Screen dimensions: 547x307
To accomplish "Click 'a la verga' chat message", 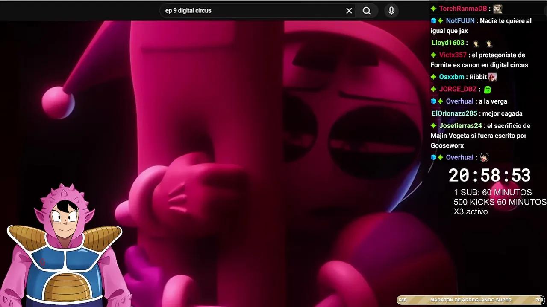I will coord(493,101).
